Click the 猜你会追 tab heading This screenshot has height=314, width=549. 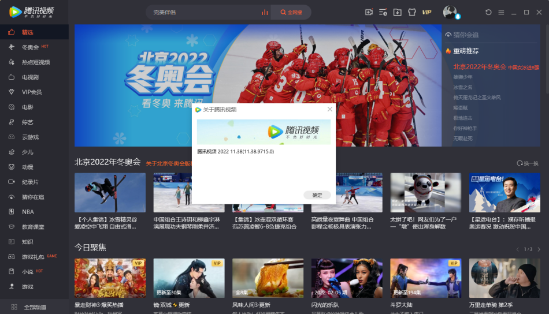[x=462, y=35]
